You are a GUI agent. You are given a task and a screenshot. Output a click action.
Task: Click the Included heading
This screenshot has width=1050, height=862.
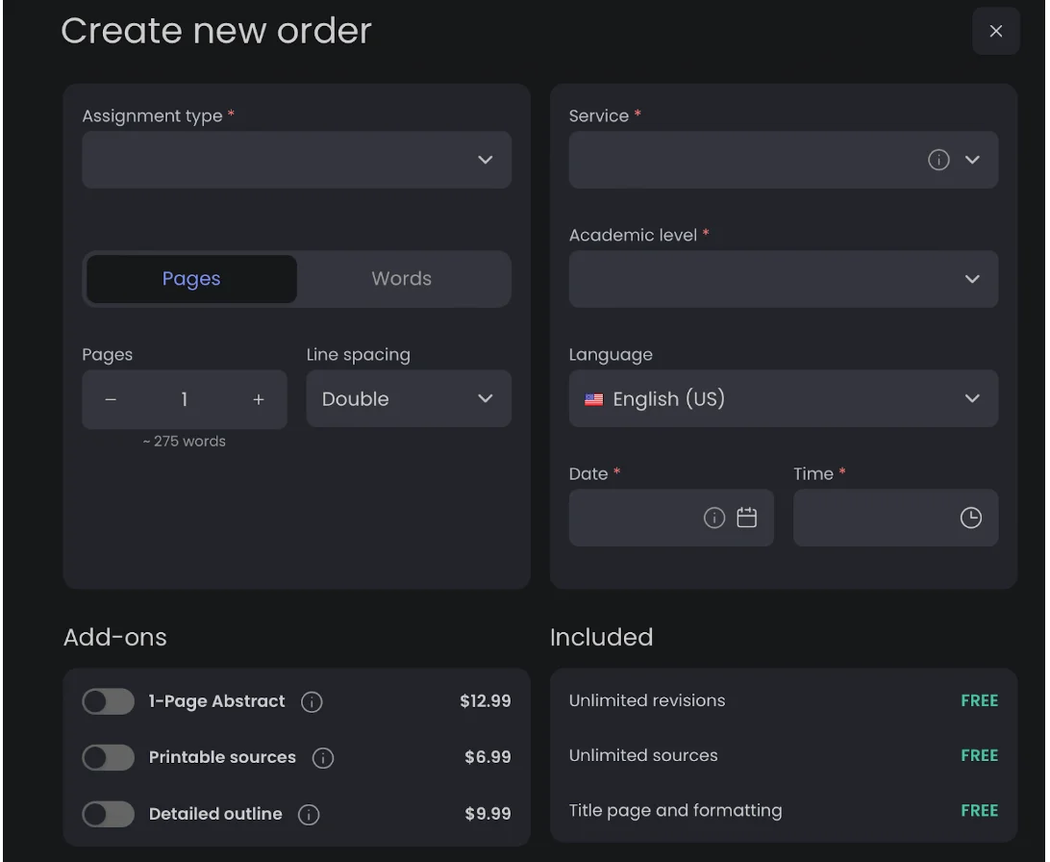pyautogui.click(x=601, y=637)
